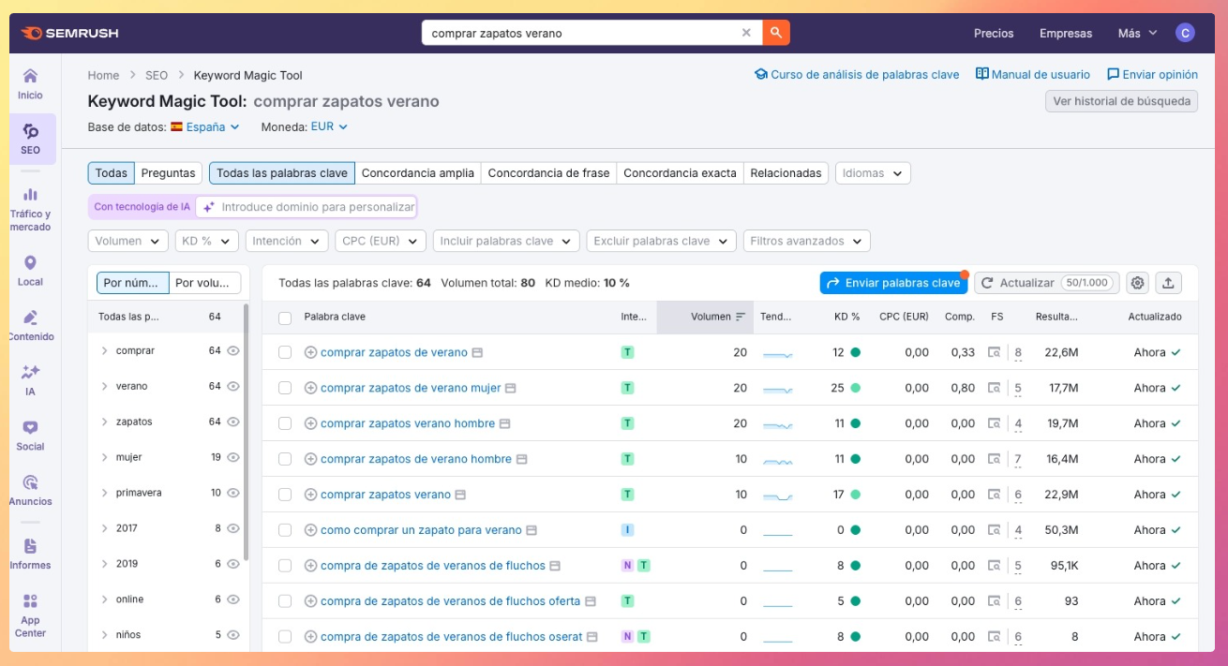Check the box for 'comprar zapatos verano hombre'

click(x=285, y=423)
